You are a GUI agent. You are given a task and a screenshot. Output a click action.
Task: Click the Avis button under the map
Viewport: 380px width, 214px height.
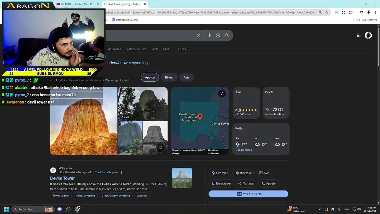tap(264, 173)
